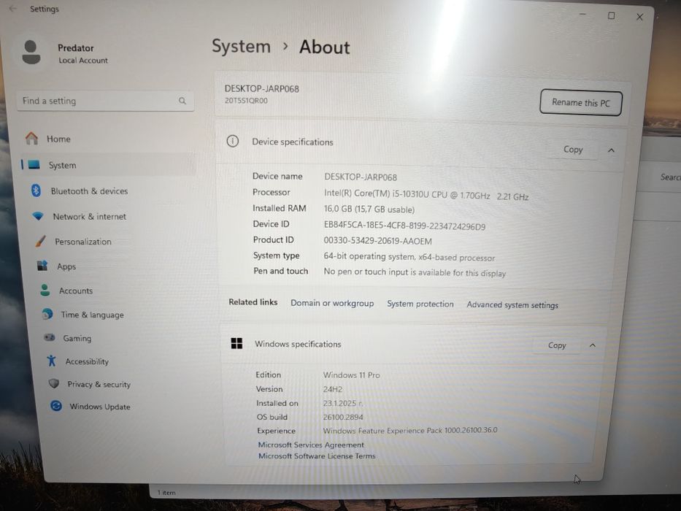Click the Accounts person icon

[45, 290]
